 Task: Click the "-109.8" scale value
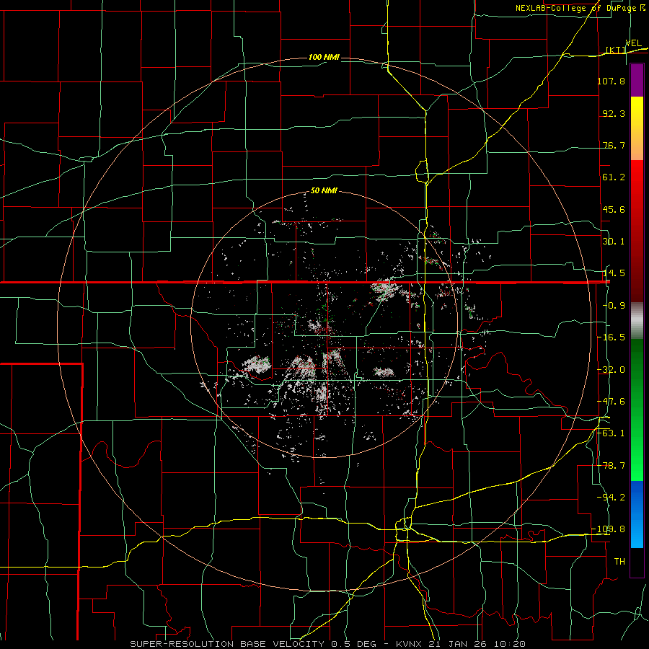pos(609,529)
